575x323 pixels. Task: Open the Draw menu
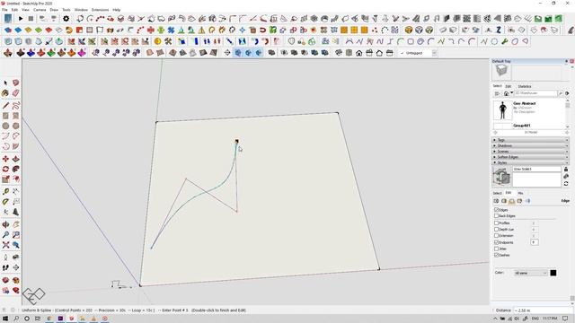54,10
